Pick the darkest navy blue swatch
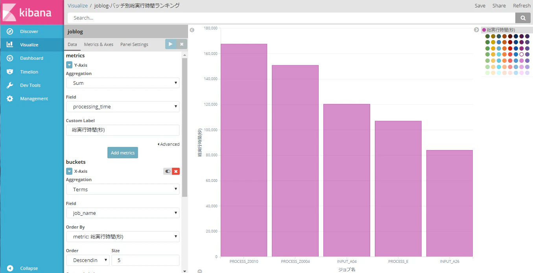 point(516,36)
